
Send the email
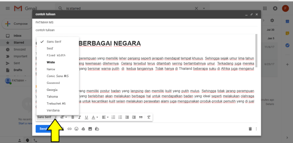43,129
